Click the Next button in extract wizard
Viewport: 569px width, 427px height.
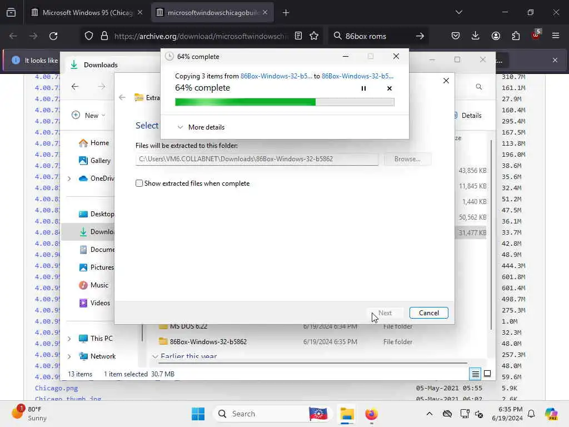pyautogui.click(x=385, y=313)
